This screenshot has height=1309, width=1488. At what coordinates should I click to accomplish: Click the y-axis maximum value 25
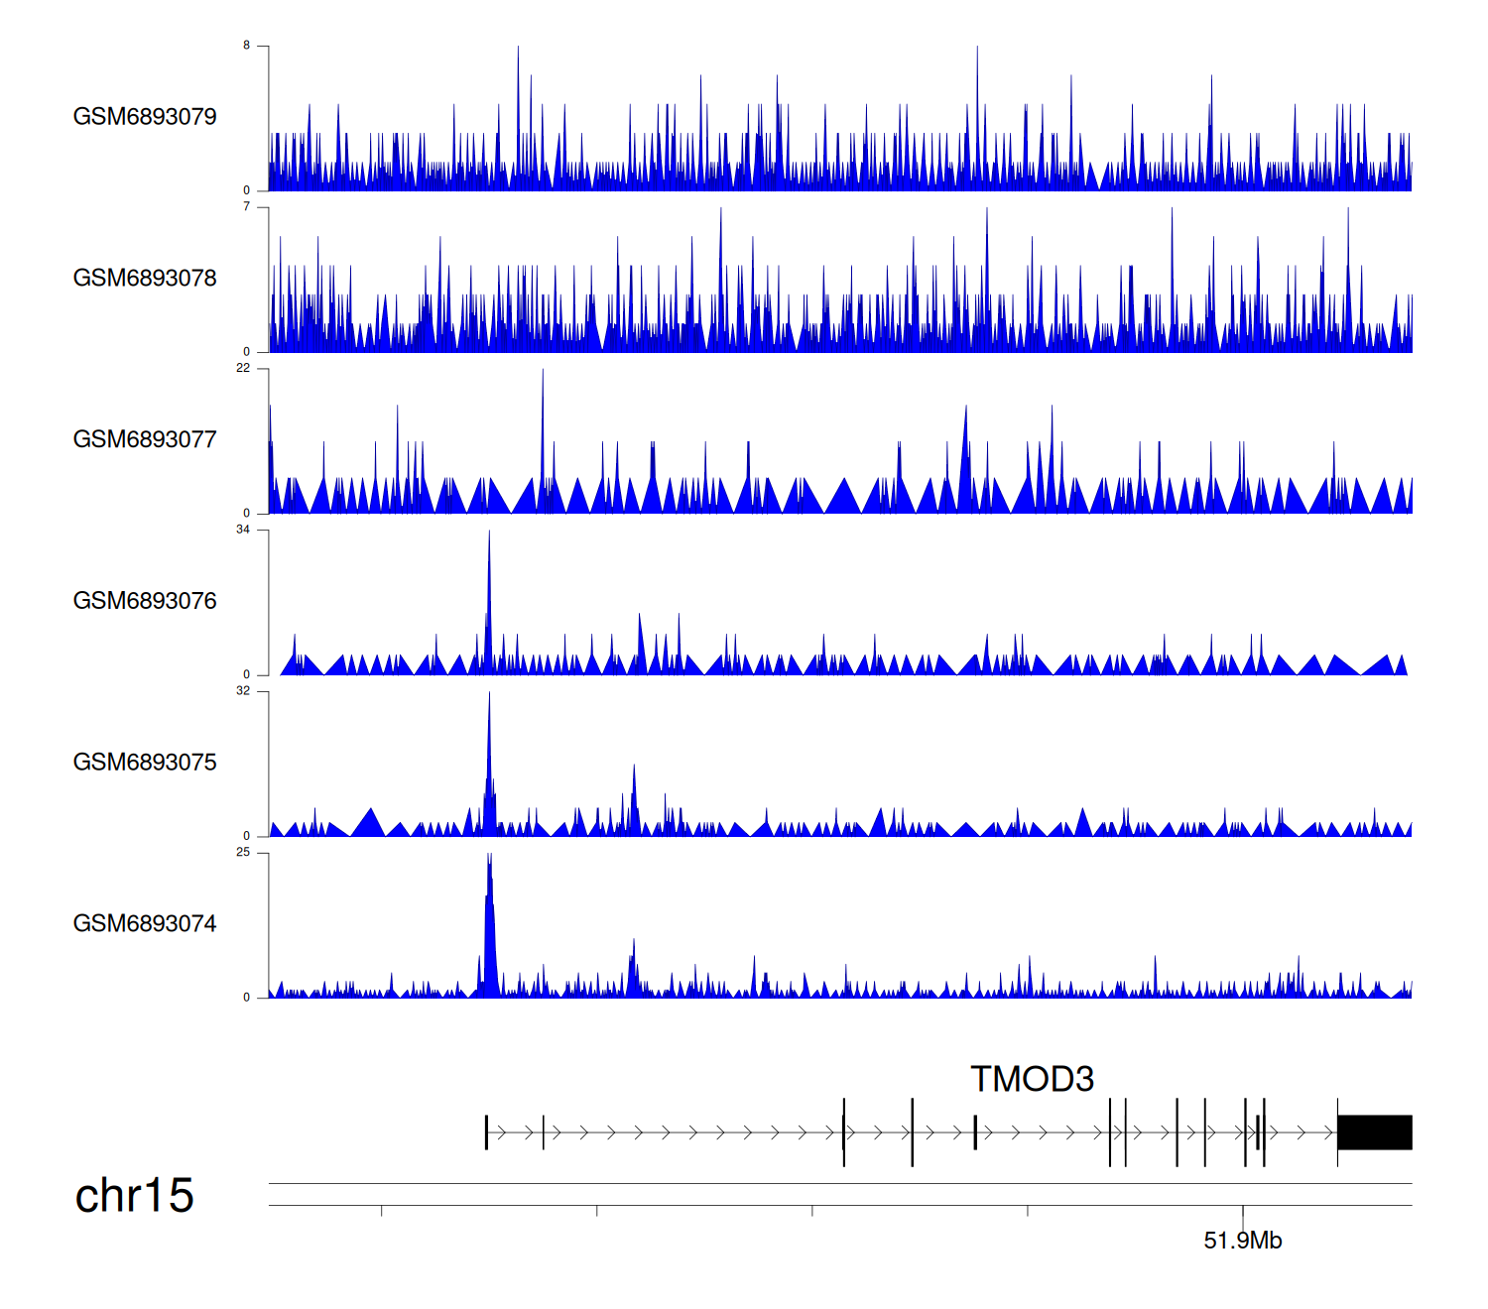pos(243,853)
